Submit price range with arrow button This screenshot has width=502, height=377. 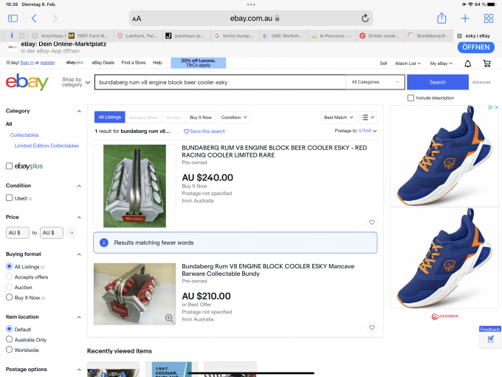pos(72,232)
